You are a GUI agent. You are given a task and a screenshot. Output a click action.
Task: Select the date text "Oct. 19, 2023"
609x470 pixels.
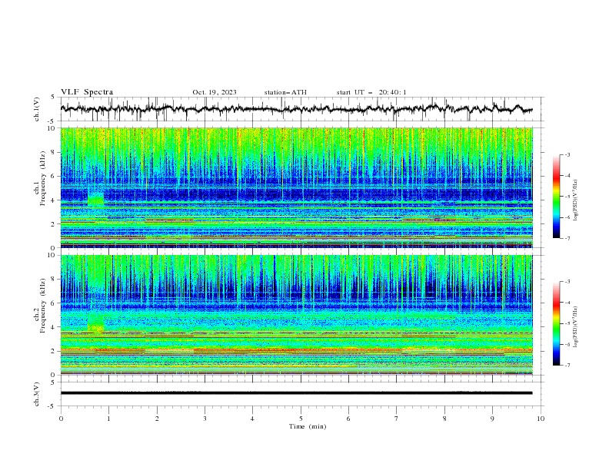(x=215, y=92)
